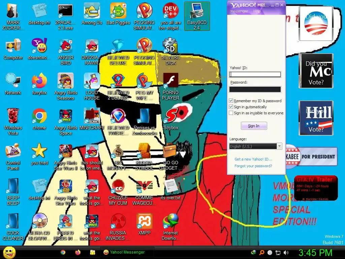Open BEJEWED DELUXE shortcut
Viewport: 345px width, 259px height.
118,52
